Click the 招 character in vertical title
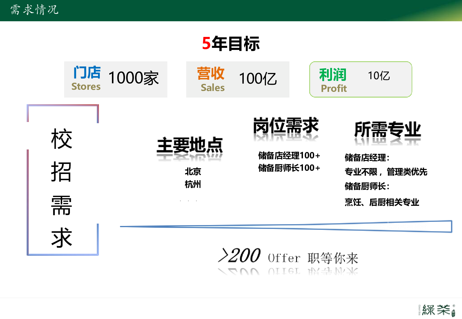The width and height of the screenshot is (462, 319). click(62, 172)
